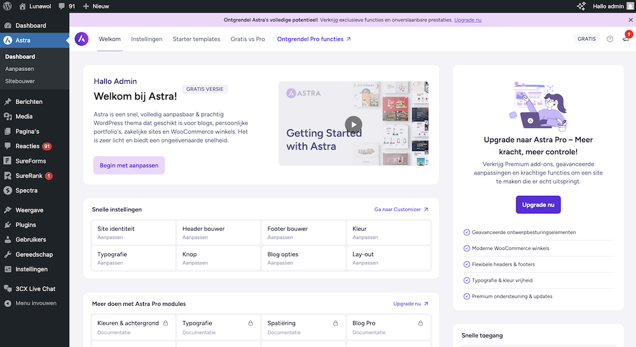Click the Astra Pro upgrade illustration
Screen dimensions: 636x347
click(538, 105)
